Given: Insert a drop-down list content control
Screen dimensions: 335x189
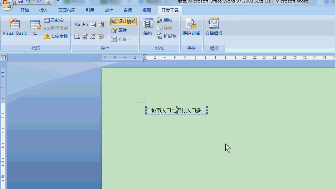Looking at the screenshot, I should pos(77,37).
